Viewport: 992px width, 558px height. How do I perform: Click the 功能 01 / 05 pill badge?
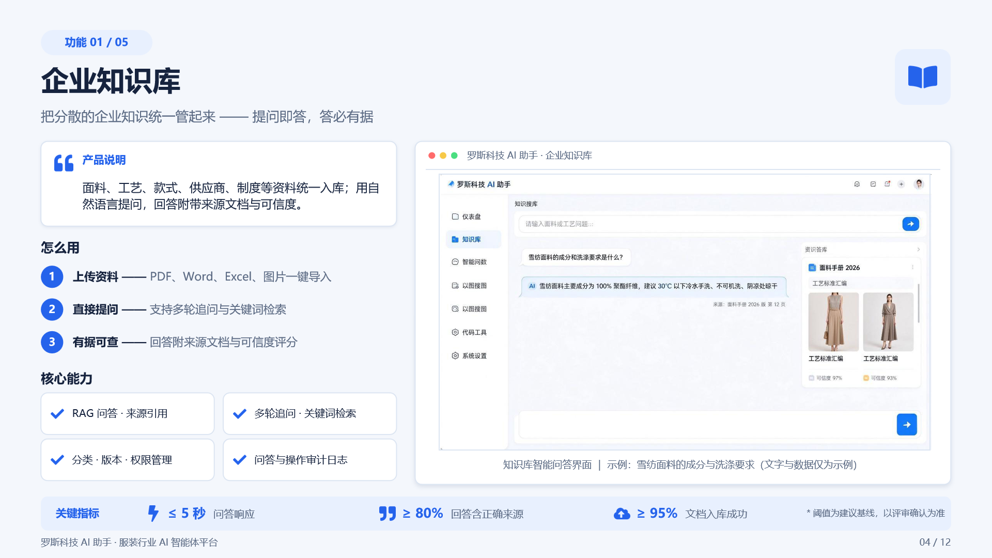(x=97, y=42)
